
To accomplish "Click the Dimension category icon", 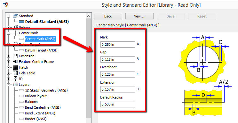I will [15, 56].
